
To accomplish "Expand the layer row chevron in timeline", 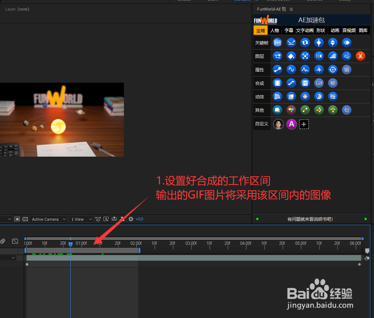I will pos(13,258).
